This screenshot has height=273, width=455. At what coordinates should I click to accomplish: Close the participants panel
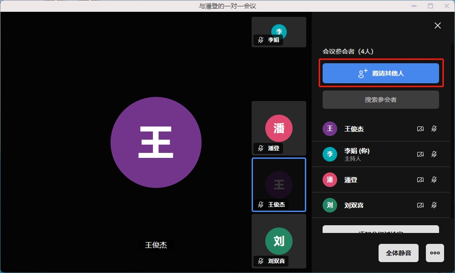pyautogui.click(x=438, y=25)
